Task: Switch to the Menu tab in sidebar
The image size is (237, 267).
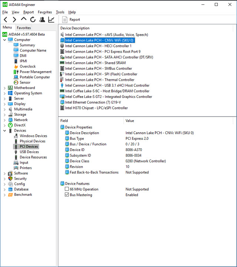Action: 7,27
